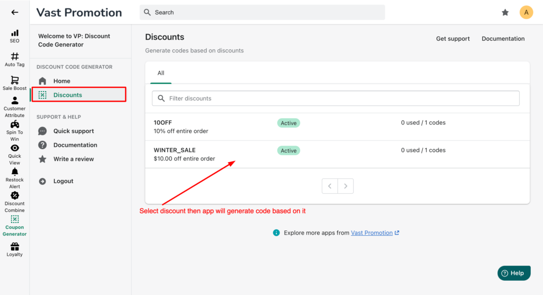This screenshot has height=295, width=543.
Task: Click the Documentation question-mark icon
Action: [42, 145]
